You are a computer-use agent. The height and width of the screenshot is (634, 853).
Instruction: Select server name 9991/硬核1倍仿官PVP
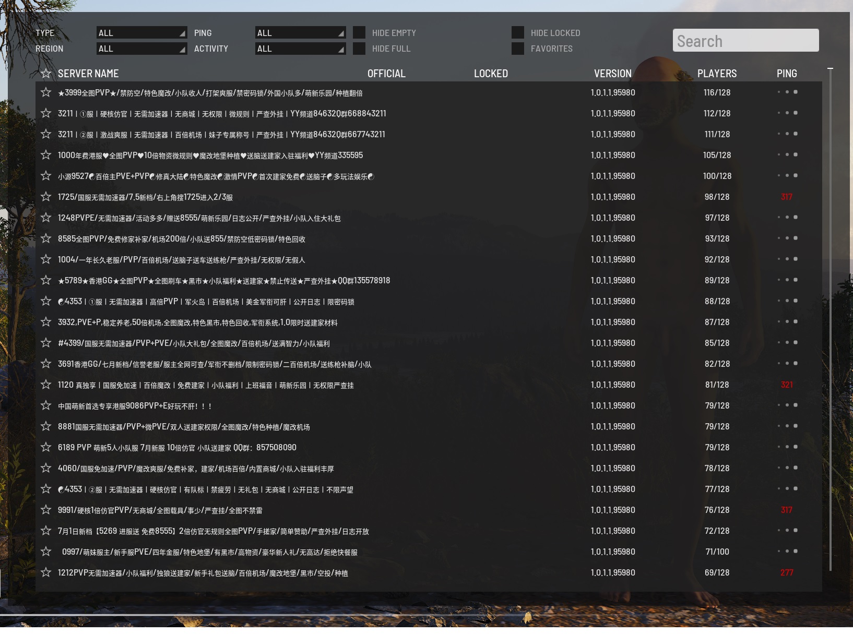(x=160, y=510)
